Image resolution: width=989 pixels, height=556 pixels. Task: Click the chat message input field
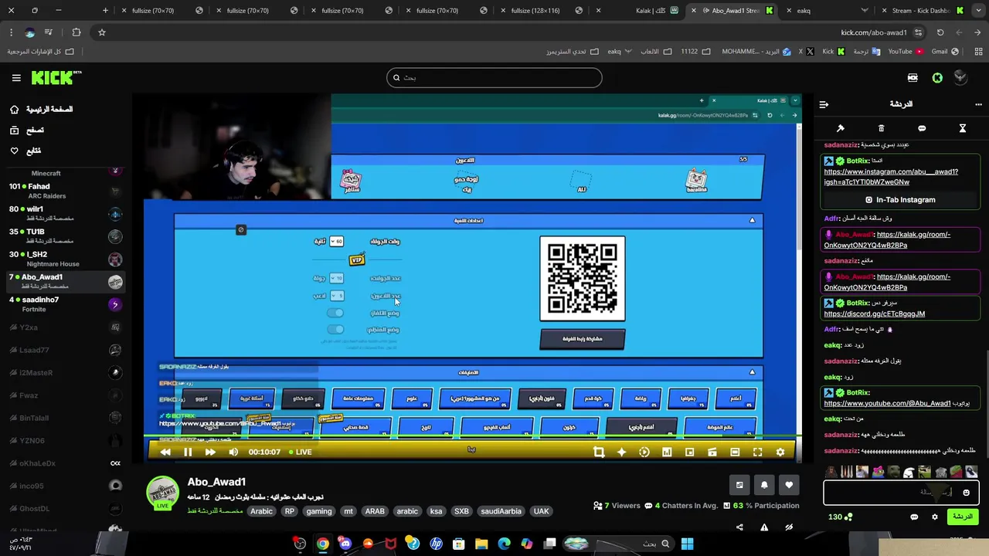pyautogui.click(x=901, y=493)
